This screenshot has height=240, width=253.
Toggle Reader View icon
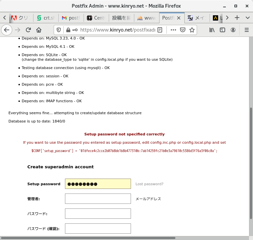[x=160, y=30]
